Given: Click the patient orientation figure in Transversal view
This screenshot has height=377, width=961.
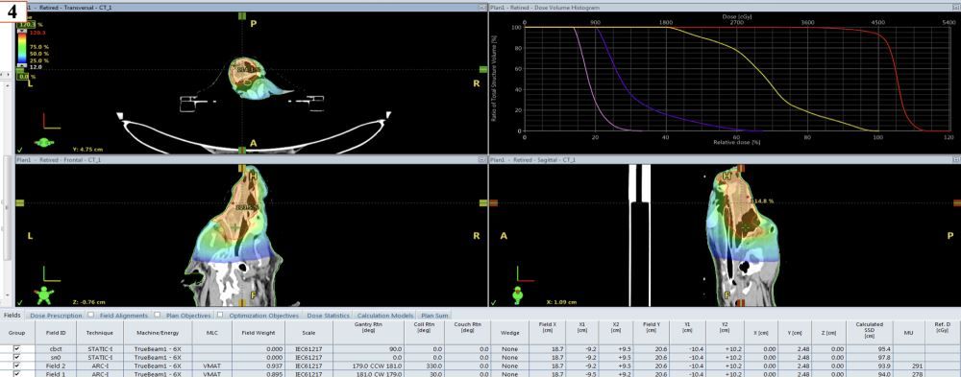Looking at the screenshot, I should [44, 143].
